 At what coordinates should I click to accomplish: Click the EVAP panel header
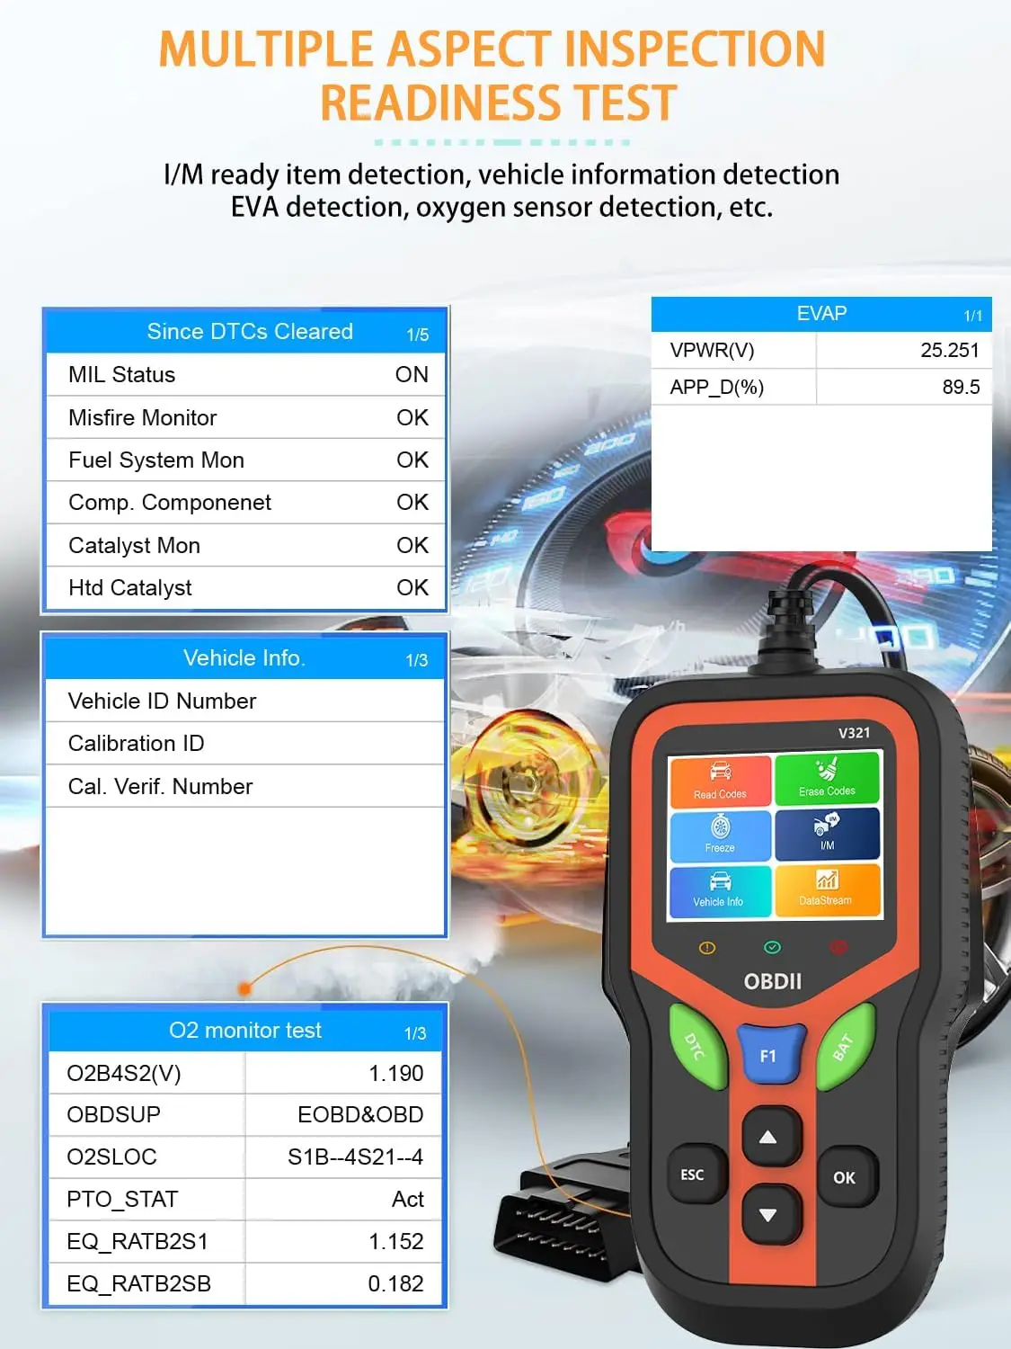click(x=821, y=314)
